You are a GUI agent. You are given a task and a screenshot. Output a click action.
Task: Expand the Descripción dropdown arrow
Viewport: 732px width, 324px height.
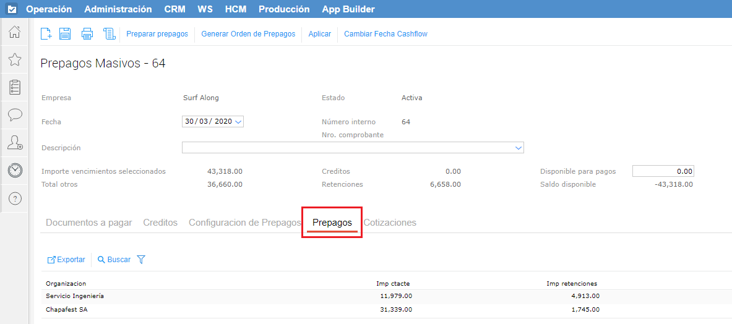[x=519, y=148]
